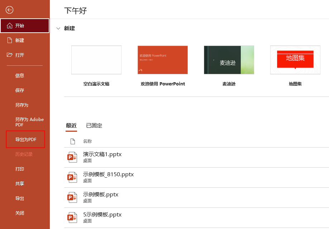Viewport: 329px width, 229px height.
Task: Open the 打印 page
Action: (x=19, y=169)
